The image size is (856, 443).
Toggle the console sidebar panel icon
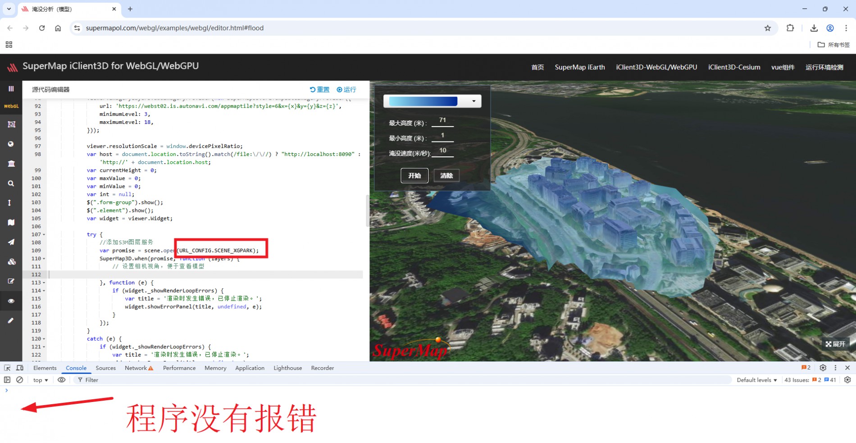pyautogui.click(x=7, y=380)
